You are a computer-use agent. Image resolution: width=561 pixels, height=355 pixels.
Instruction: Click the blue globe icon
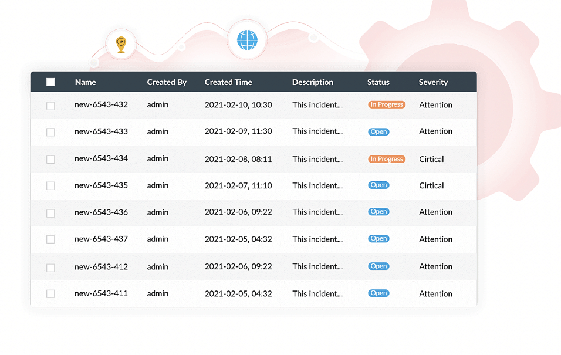coord(247,40)
